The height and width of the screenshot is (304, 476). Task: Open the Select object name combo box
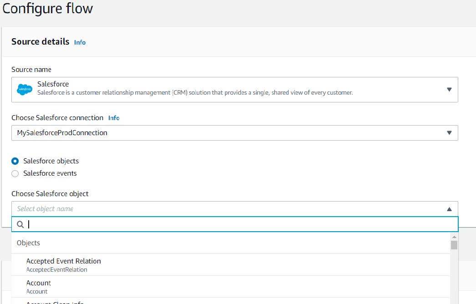pos(235,209)
